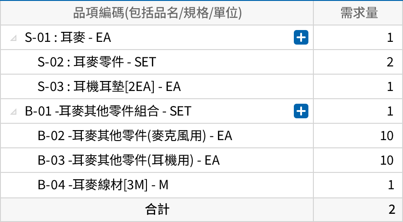Click the total quantity value in 合計 row
This screenshot has height=222, width=403.
tap(391, 209)
